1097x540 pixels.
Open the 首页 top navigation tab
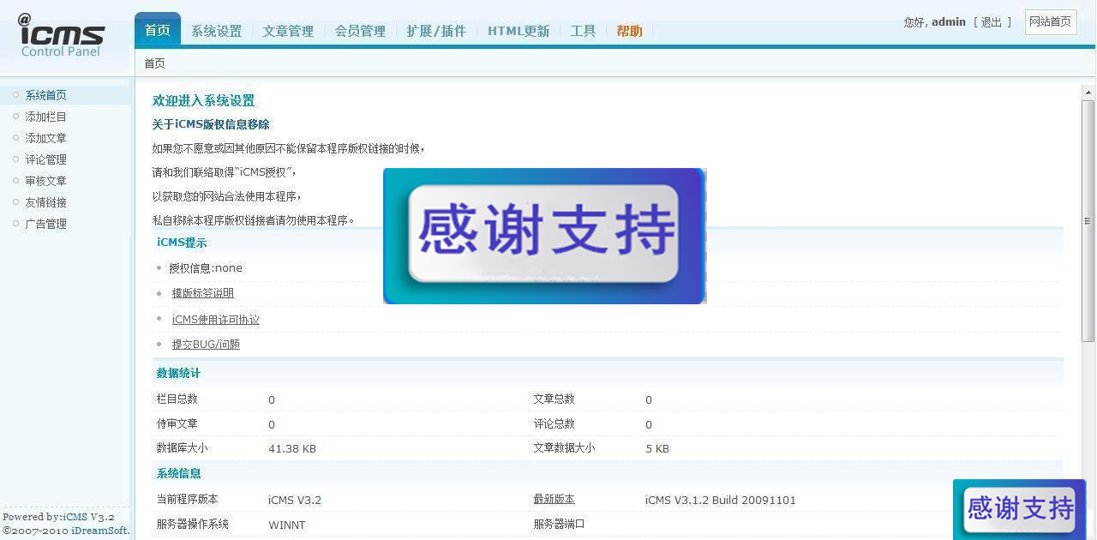(x=158, y=30)
